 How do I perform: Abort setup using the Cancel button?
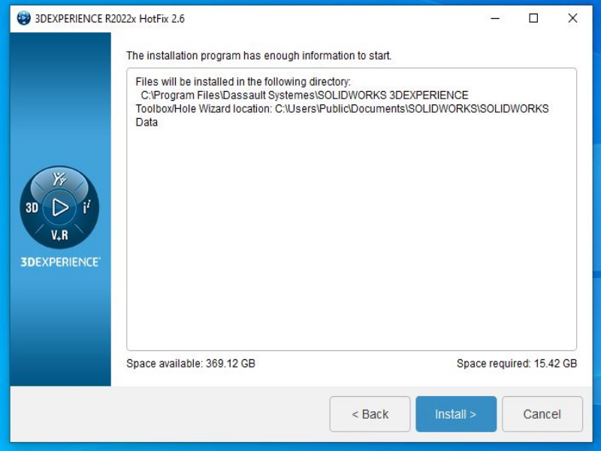click(x=542, y=414)
